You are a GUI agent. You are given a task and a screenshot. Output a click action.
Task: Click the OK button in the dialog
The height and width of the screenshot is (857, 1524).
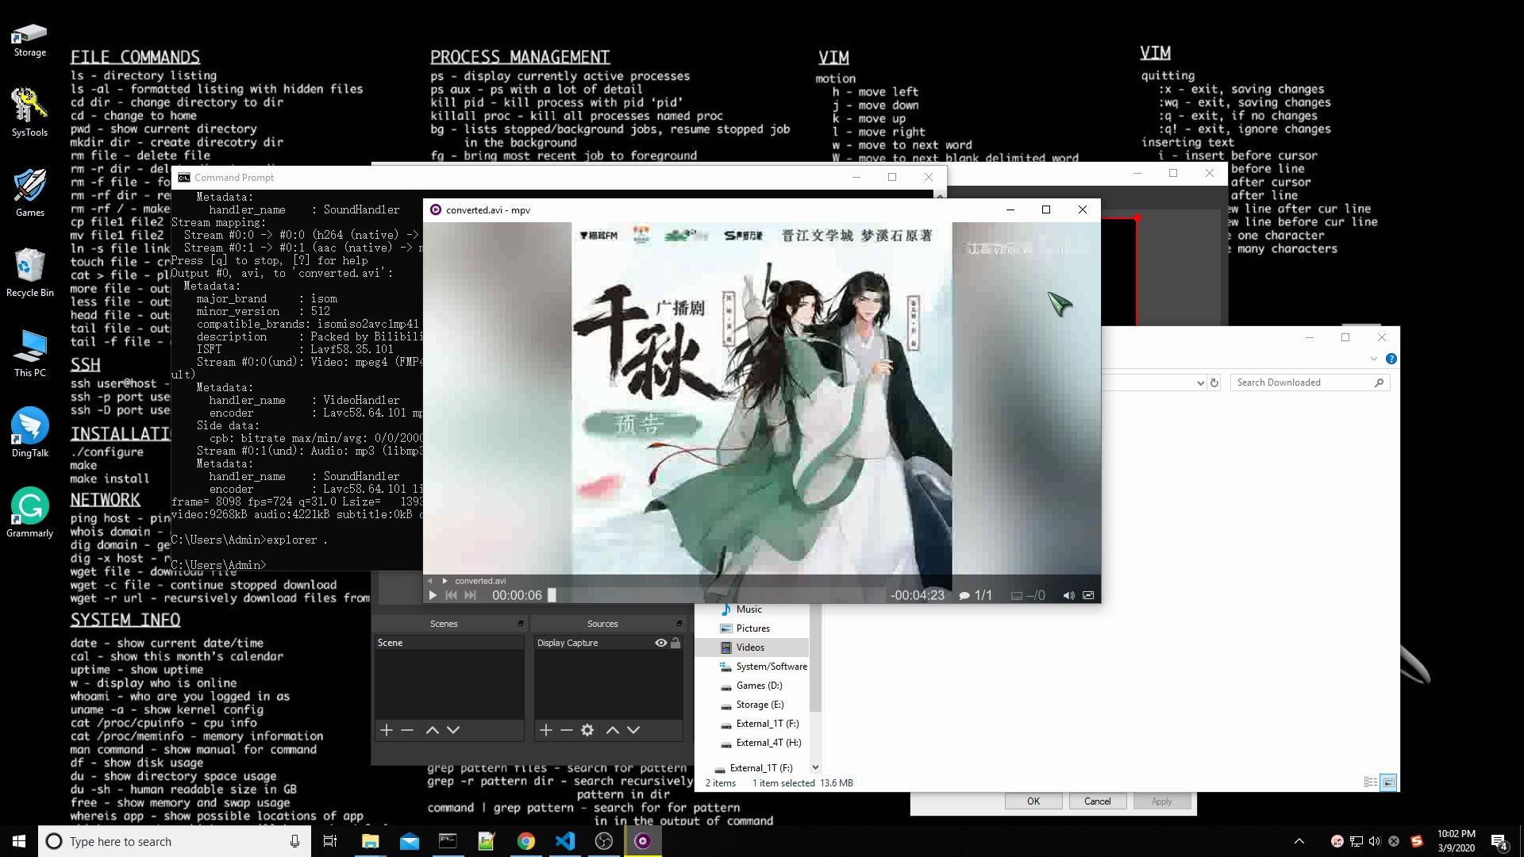coord(1033,801)
